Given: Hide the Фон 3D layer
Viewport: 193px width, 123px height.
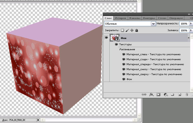Looking at the screenshot, I should click(106, 37).
